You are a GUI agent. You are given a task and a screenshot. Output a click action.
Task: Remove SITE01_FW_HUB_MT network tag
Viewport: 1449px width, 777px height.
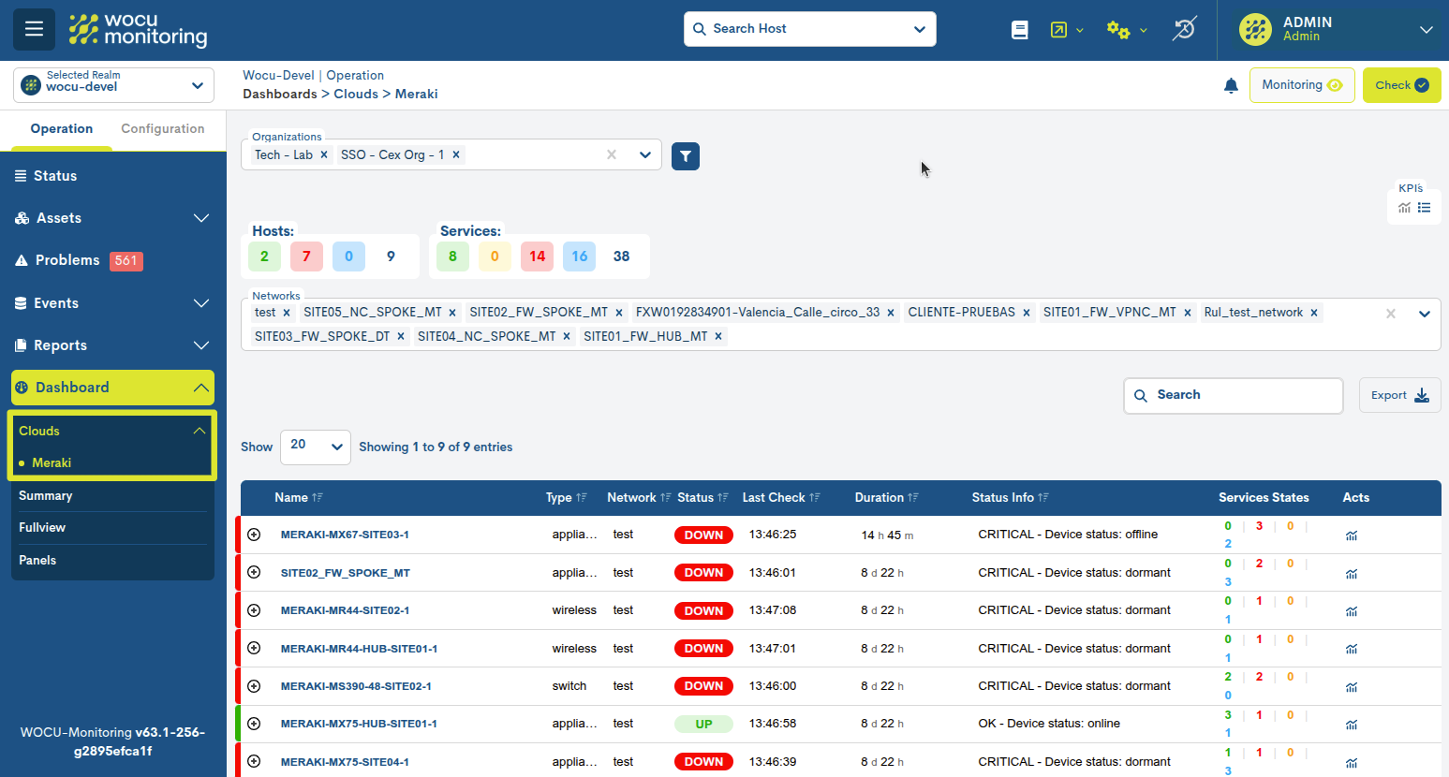pyautogui.click(x=718, y=337)
